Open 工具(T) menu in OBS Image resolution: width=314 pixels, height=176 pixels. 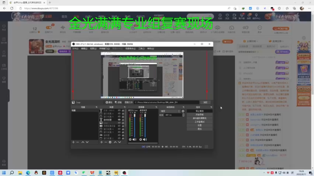click(x=141, y=48)
